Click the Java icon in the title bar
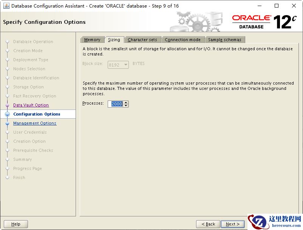Viewport: 303px width, 230px height. [x=6, y=6]
